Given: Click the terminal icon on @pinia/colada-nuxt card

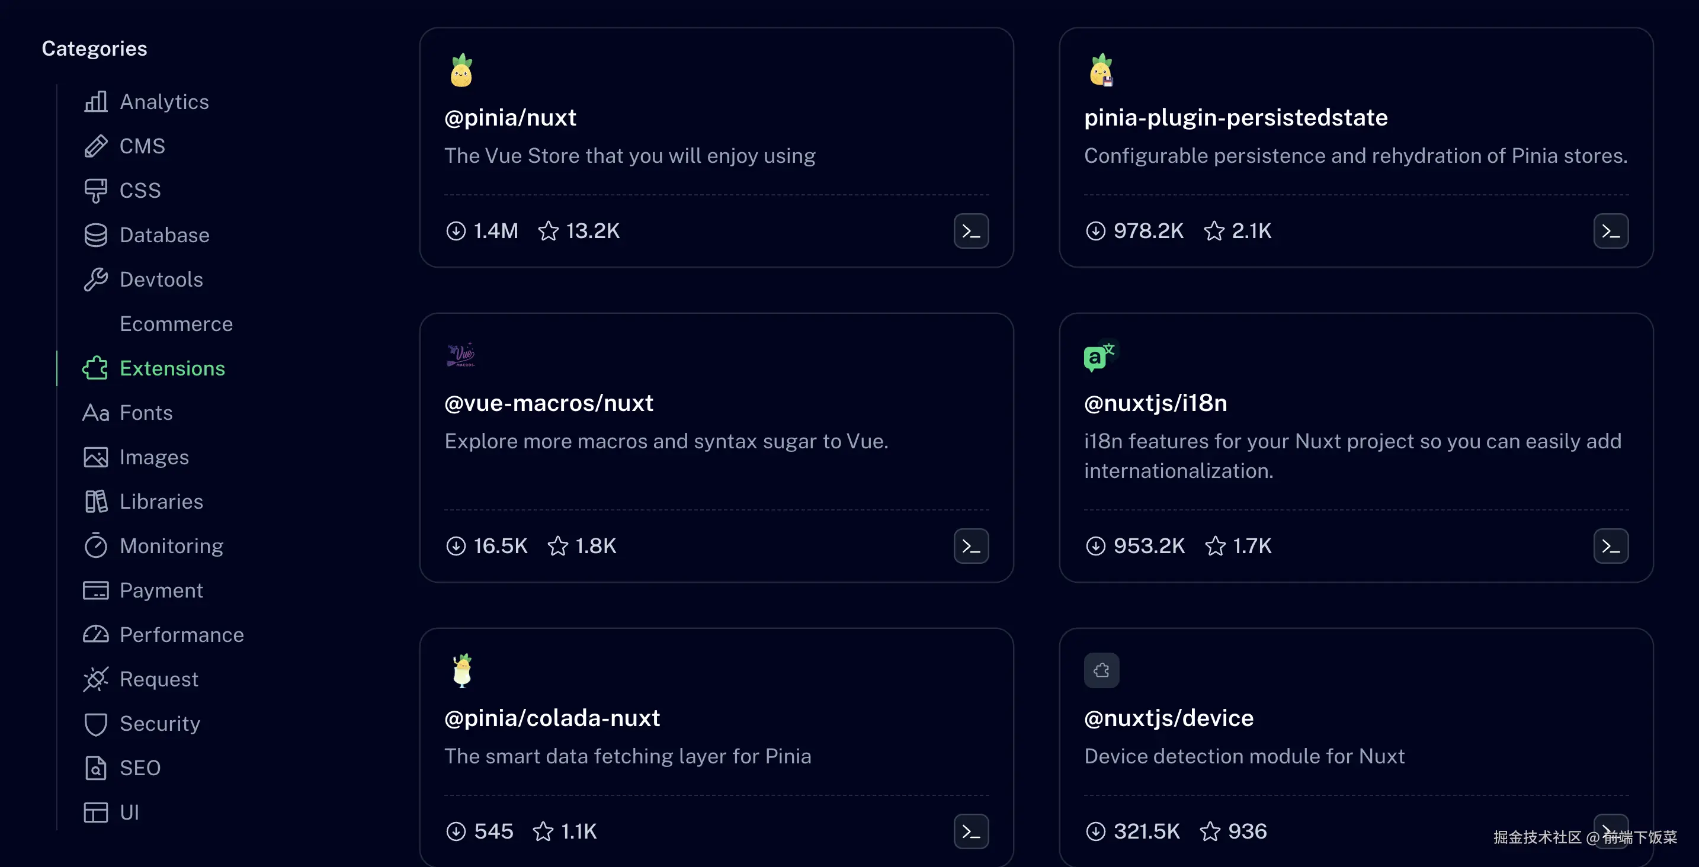Looking at the screenshot, I should [x=971, y=831].
